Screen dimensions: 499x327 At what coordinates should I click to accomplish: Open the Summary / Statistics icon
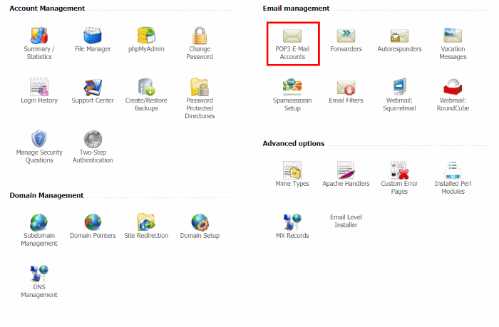(38, 36)
